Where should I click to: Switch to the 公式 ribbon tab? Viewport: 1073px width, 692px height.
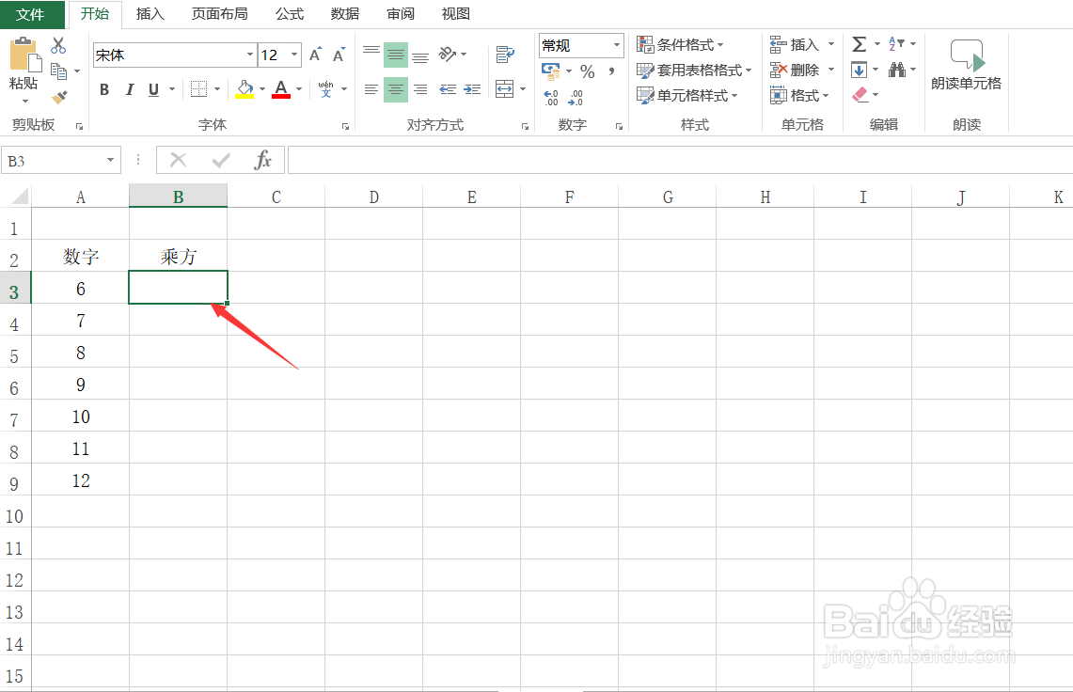tap(289, 13)
